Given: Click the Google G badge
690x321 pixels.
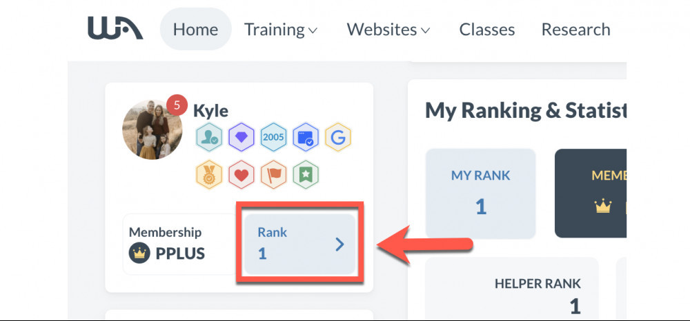Looking at the screenshot, I should (337, 137).
